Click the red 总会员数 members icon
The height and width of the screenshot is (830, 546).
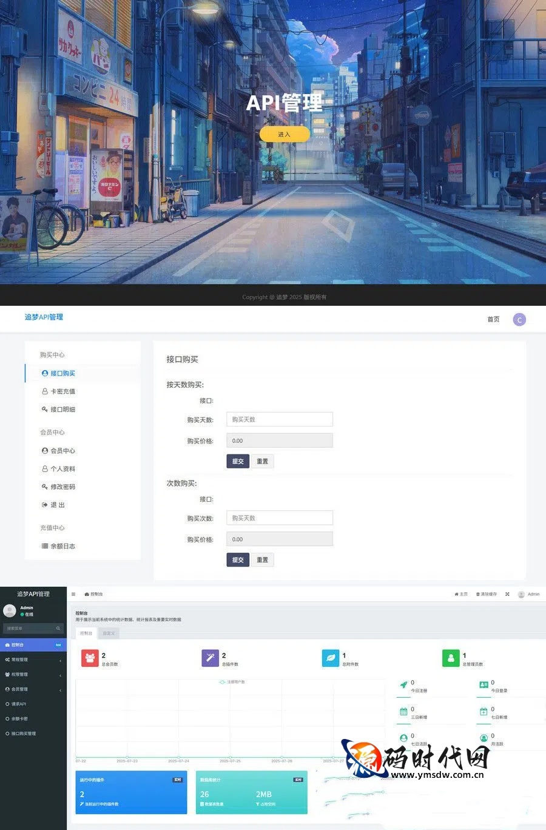(90, 658)
